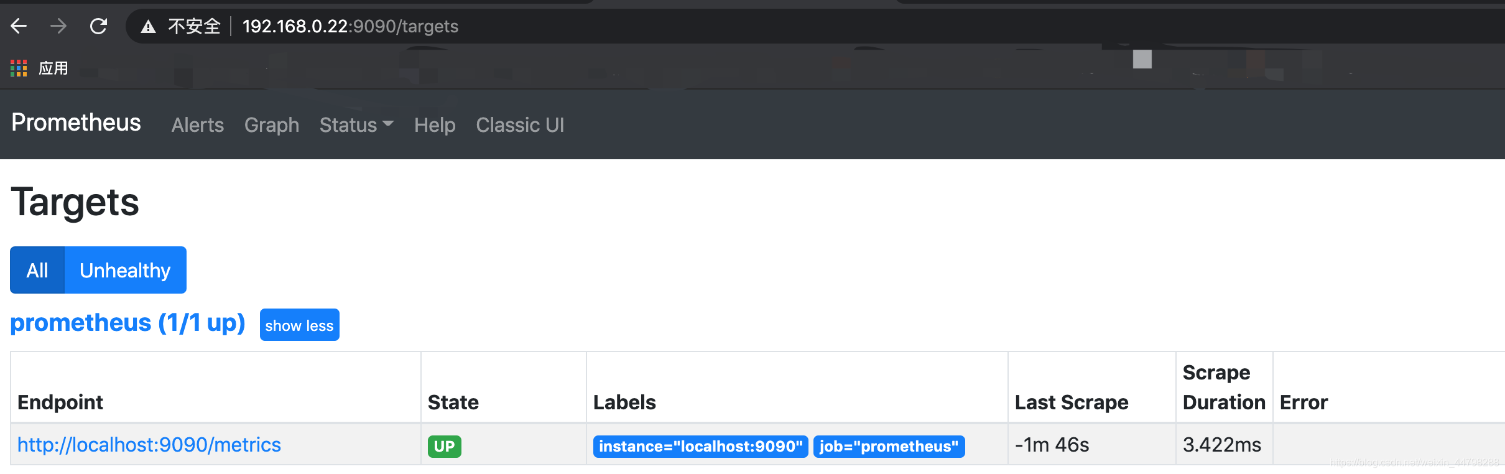This screenshot has width=1505, height=474.
Task: Open the Help nav item
Action: 435,125
